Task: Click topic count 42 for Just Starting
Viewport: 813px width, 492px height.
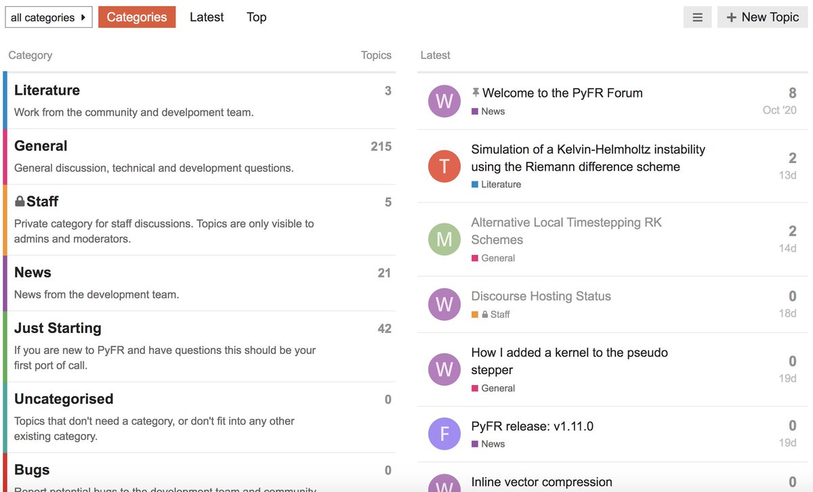Action: 384,328
